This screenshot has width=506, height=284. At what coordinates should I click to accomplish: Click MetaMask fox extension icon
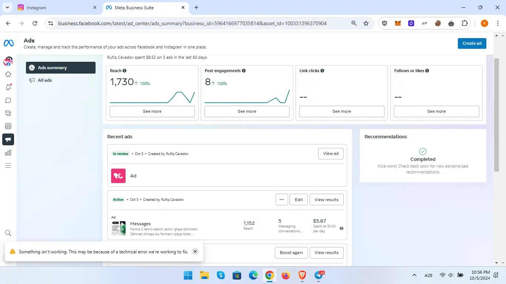point(398,23)
